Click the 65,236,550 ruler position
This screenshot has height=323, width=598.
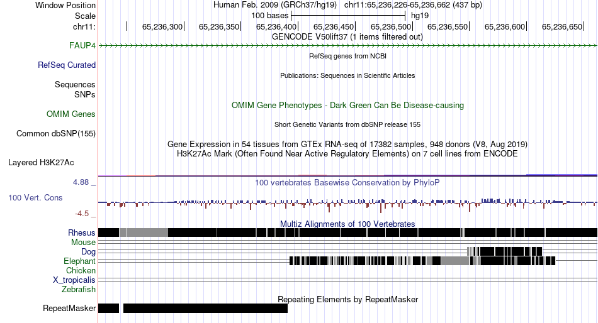point(448,26)
